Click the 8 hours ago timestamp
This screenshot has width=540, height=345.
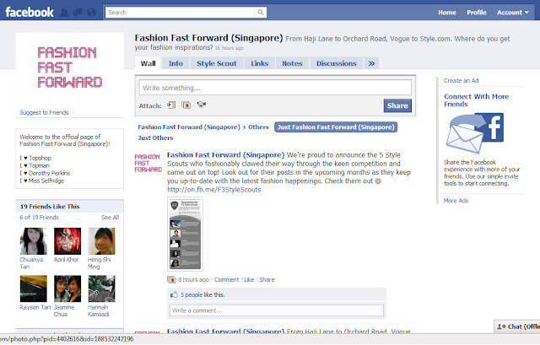pyautogui.click(x=194, y=279)
